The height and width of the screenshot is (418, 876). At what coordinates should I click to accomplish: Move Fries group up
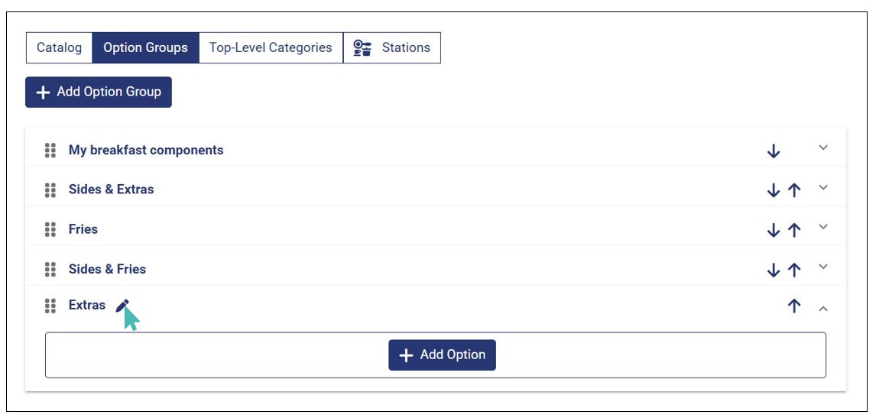pos(794,230)
